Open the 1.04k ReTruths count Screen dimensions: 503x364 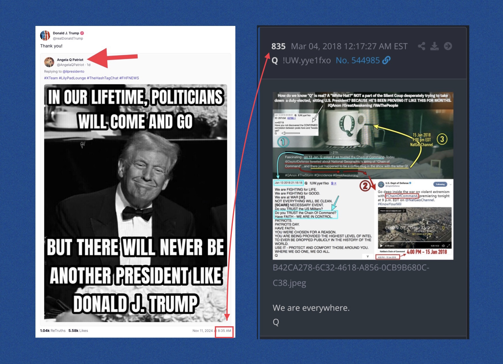pyautogui.click(x=53, y=331)
